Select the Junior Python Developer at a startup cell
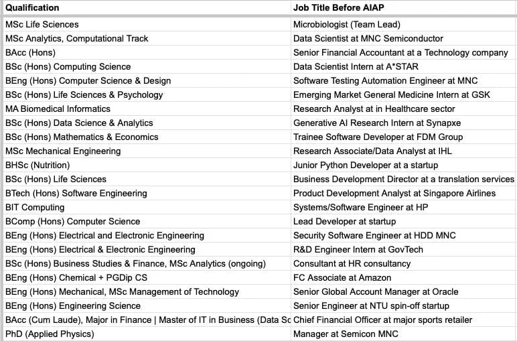 coord(404,165)
